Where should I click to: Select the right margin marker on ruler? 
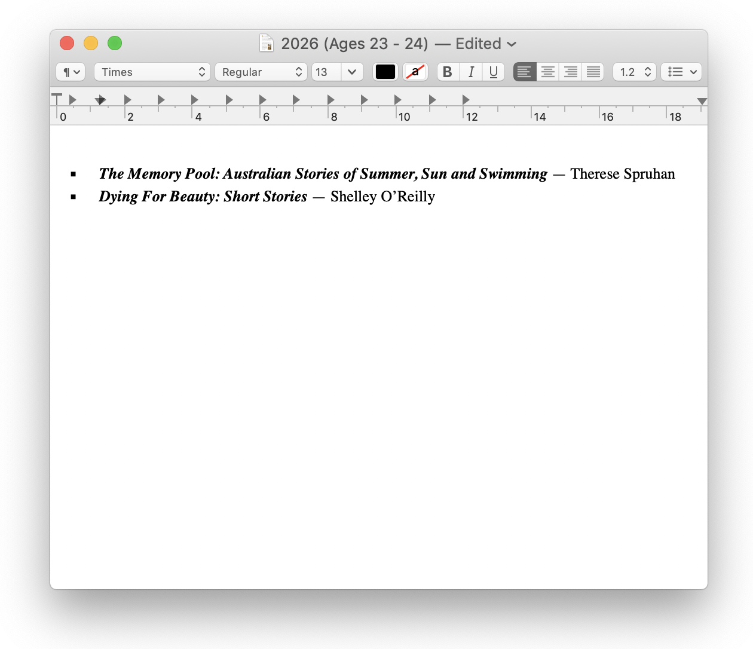(x=702, y=101)
